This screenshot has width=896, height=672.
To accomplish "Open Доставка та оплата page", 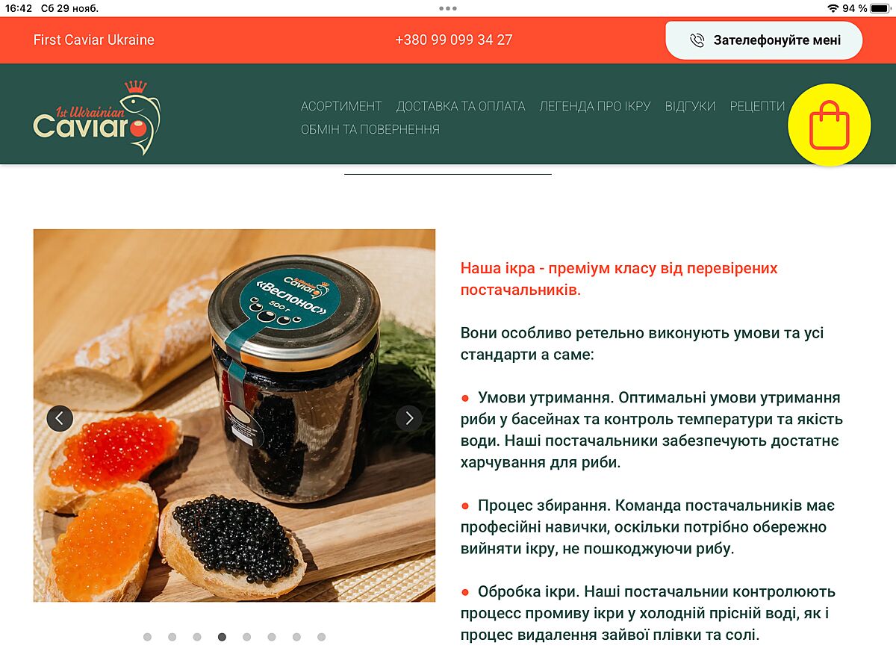I will [x=461, y=106].
